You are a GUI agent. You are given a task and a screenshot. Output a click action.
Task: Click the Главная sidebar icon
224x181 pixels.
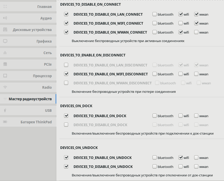coord(5,6)
